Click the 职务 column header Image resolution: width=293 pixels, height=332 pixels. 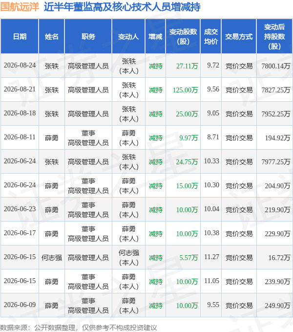click(x=88, y=36)
